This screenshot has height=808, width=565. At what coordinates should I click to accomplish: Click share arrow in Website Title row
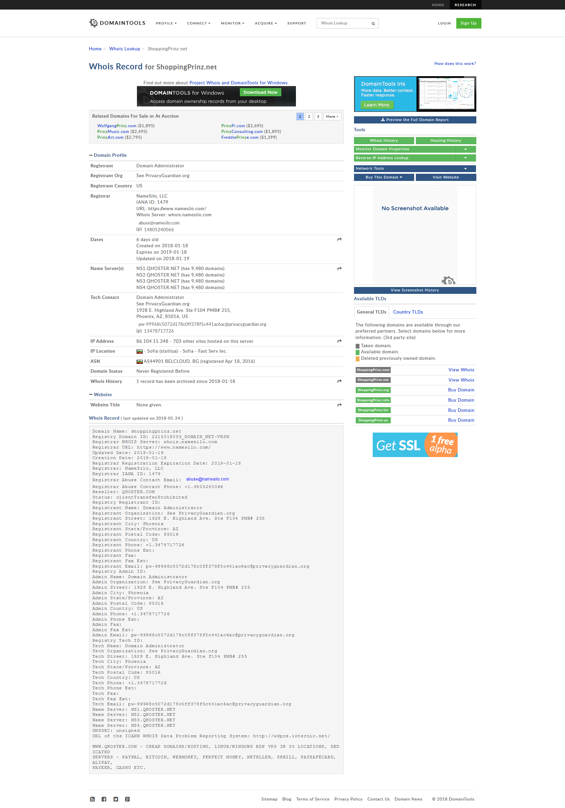(x=339, y=405)
